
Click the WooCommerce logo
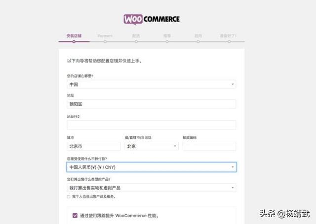coord(152,20)
